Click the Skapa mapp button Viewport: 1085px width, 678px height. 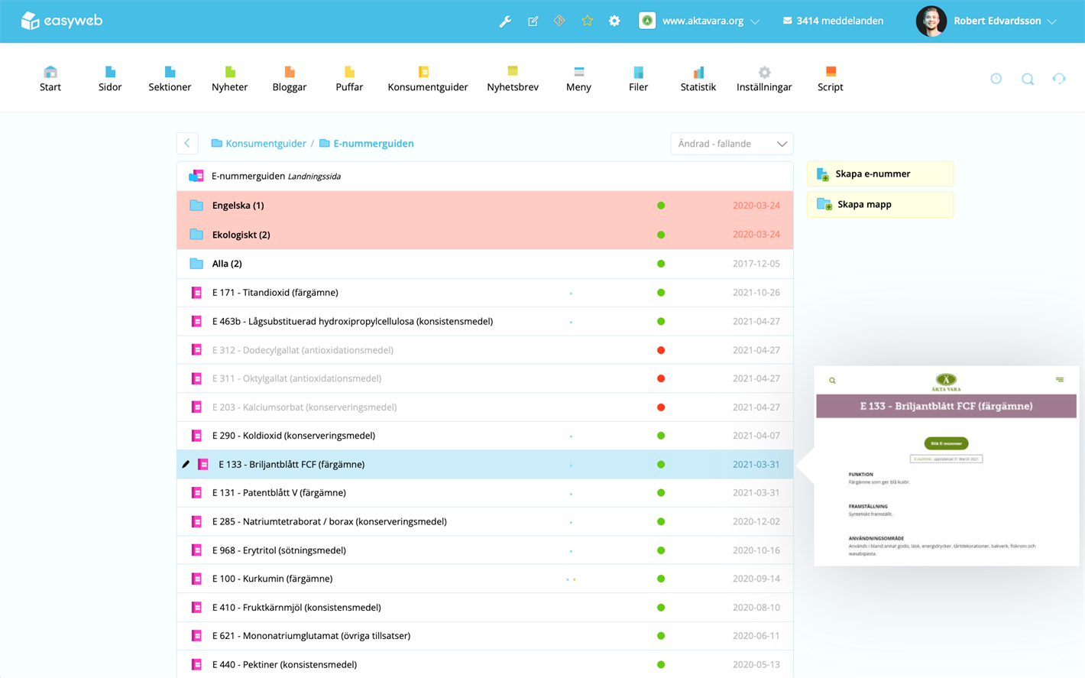[x=879, y=205]
